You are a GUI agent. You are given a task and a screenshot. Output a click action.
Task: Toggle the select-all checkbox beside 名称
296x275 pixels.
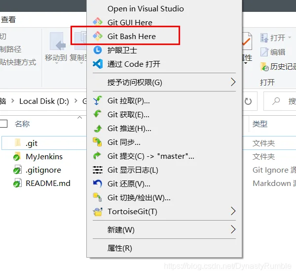click(x=3, y=124)
